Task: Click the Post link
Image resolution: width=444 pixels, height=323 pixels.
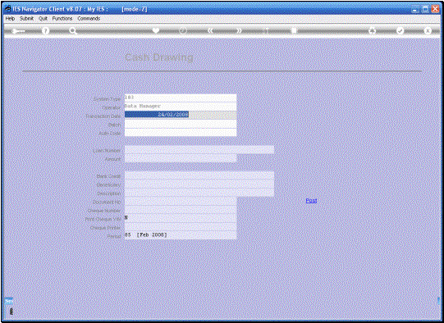Action: coord(311,201)
